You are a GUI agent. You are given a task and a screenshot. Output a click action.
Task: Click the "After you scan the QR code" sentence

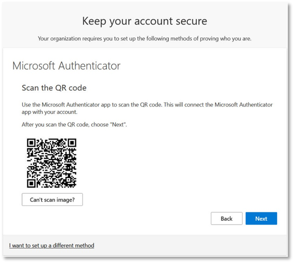(x=74, y=125)
